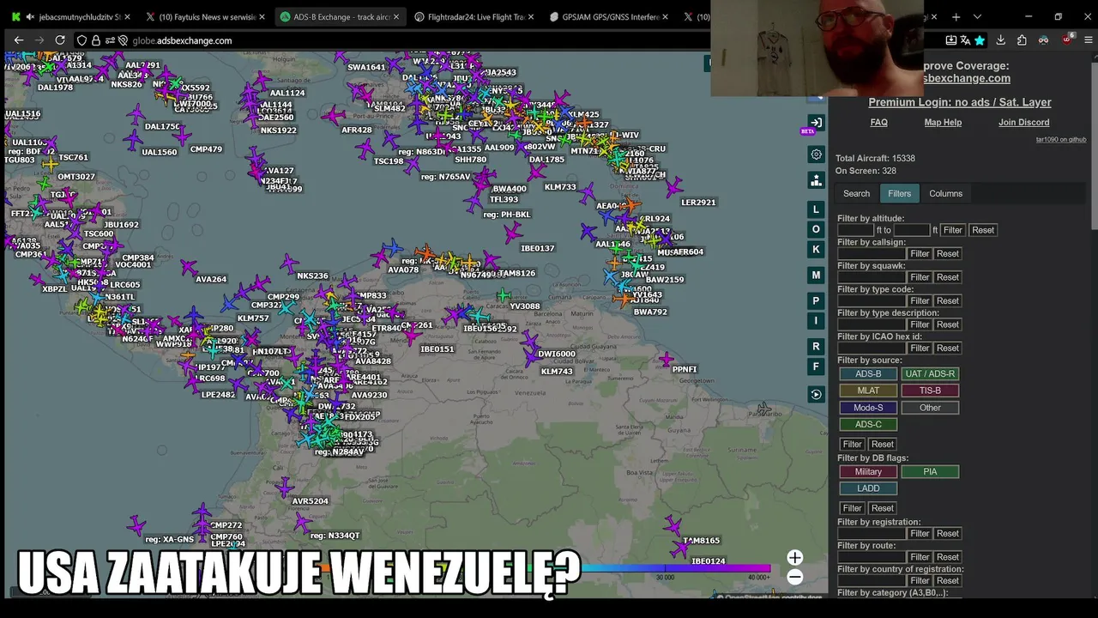The height and width of the screenshot is (618, 1098).
Task: Open a new browser tab
Action: (956, 16)
